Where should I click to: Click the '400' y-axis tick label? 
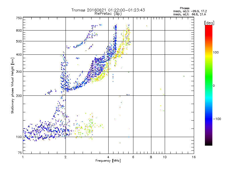(19, 54)
